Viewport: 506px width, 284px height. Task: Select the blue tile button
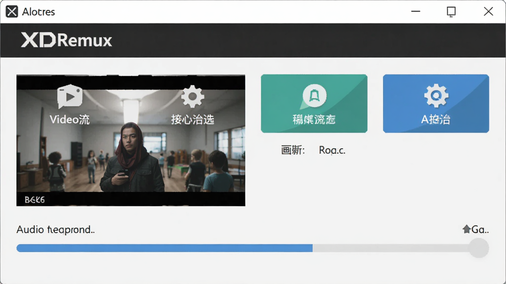click(436, 104)
